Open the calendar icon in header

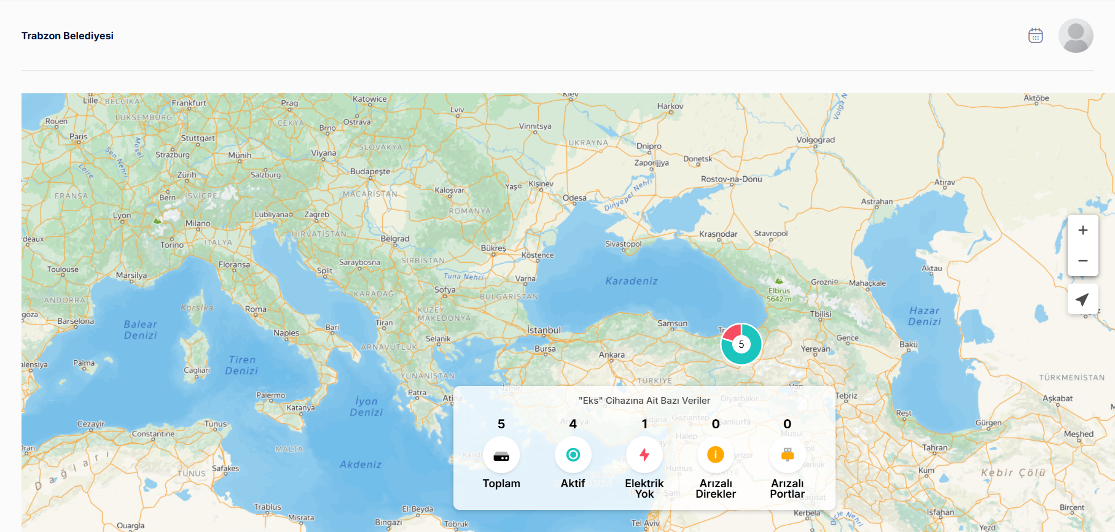pyautogui.click(x=1035, y=36)
